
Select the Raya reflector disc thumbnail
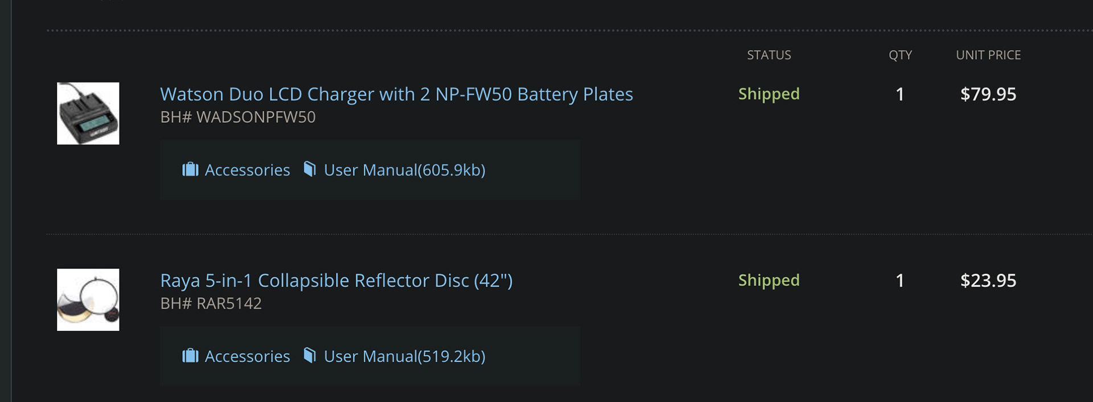[x=88, y=300]
